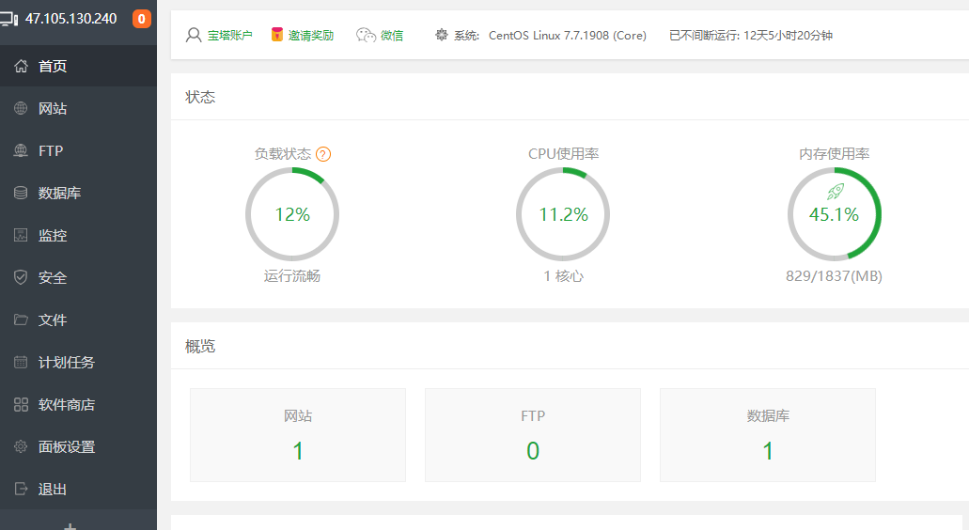Viewport: 969px width, 530px height.
Task: Click the 内存使用率 45.1% gauge
Action: [x=835, y=214]
